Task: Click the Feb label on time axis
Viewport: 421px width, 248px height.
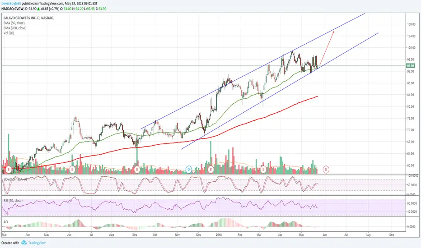Action: [x=240, y=235]
